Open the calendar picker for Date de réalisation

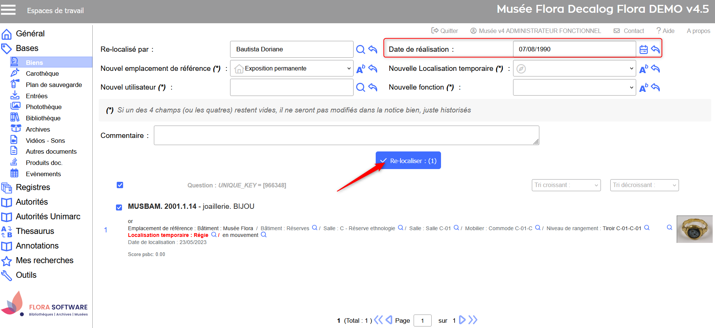pos(643,49)
